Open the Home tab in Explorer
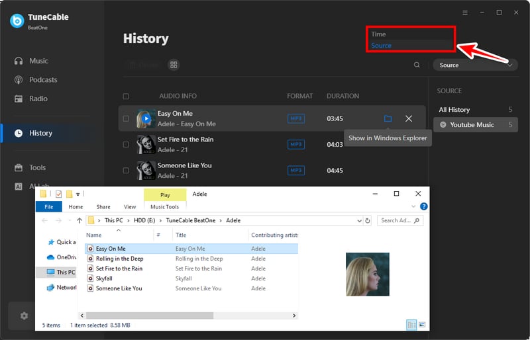The width and height of the screenshot is (530, 340). 76,206
